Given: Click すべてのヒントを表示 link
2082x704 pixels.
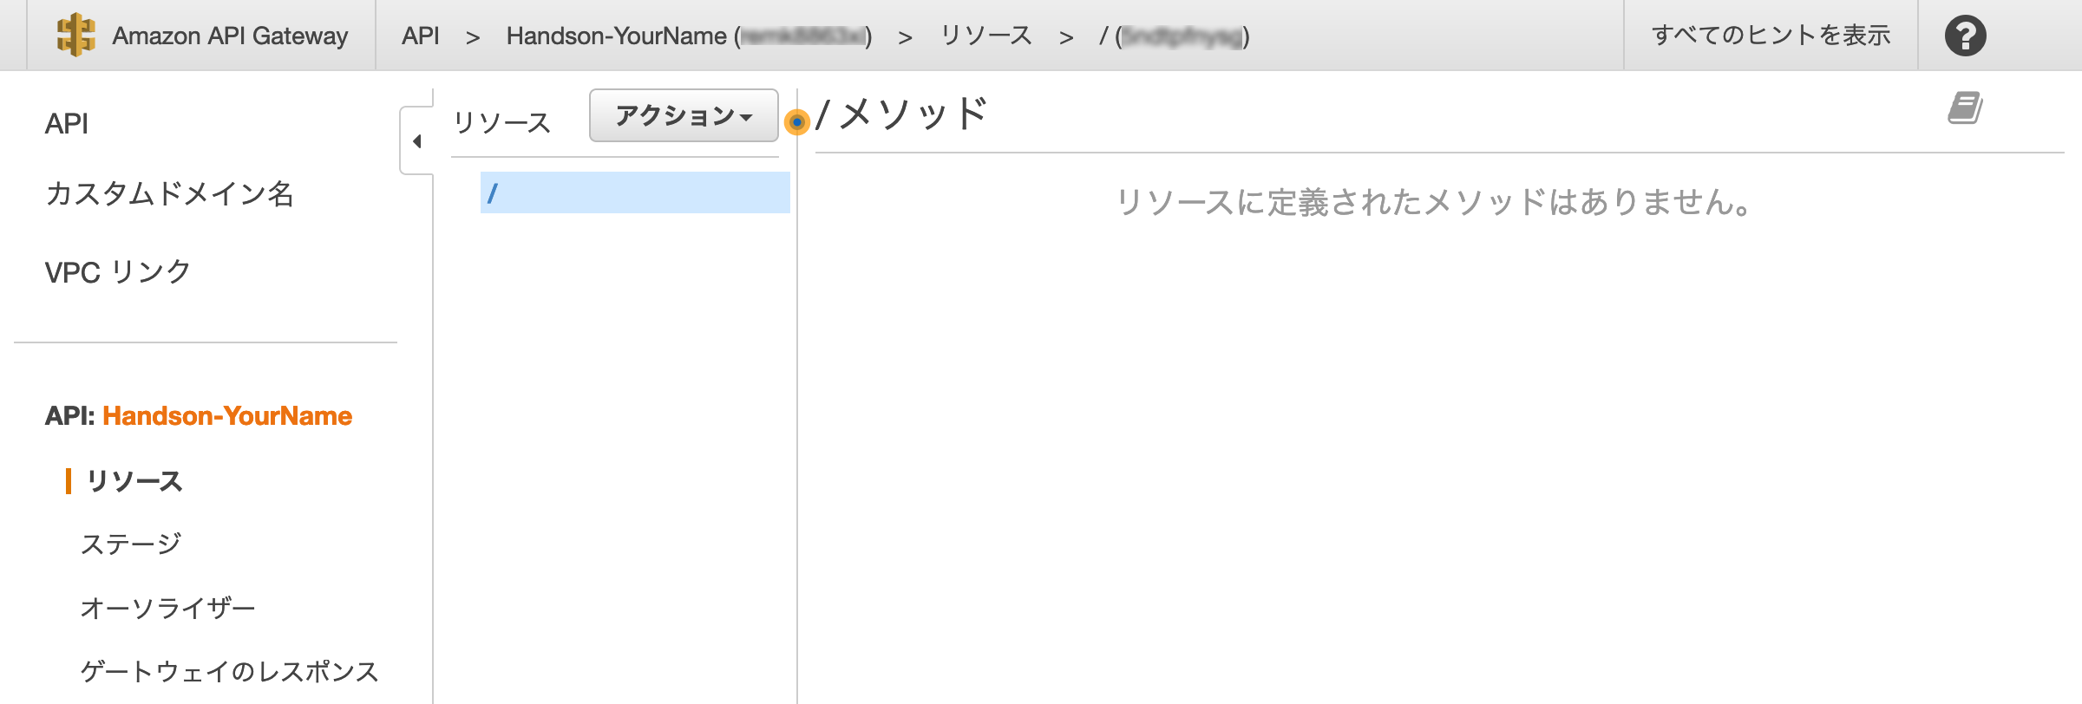Looking at the screenshot, I should click(1771, 36).
